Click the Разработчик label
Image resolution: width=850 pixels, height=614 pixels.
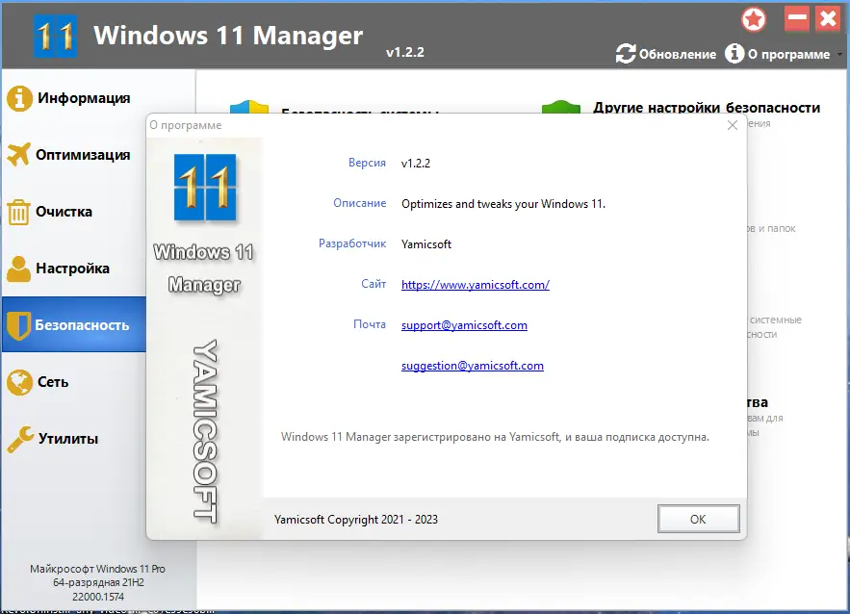352,243
